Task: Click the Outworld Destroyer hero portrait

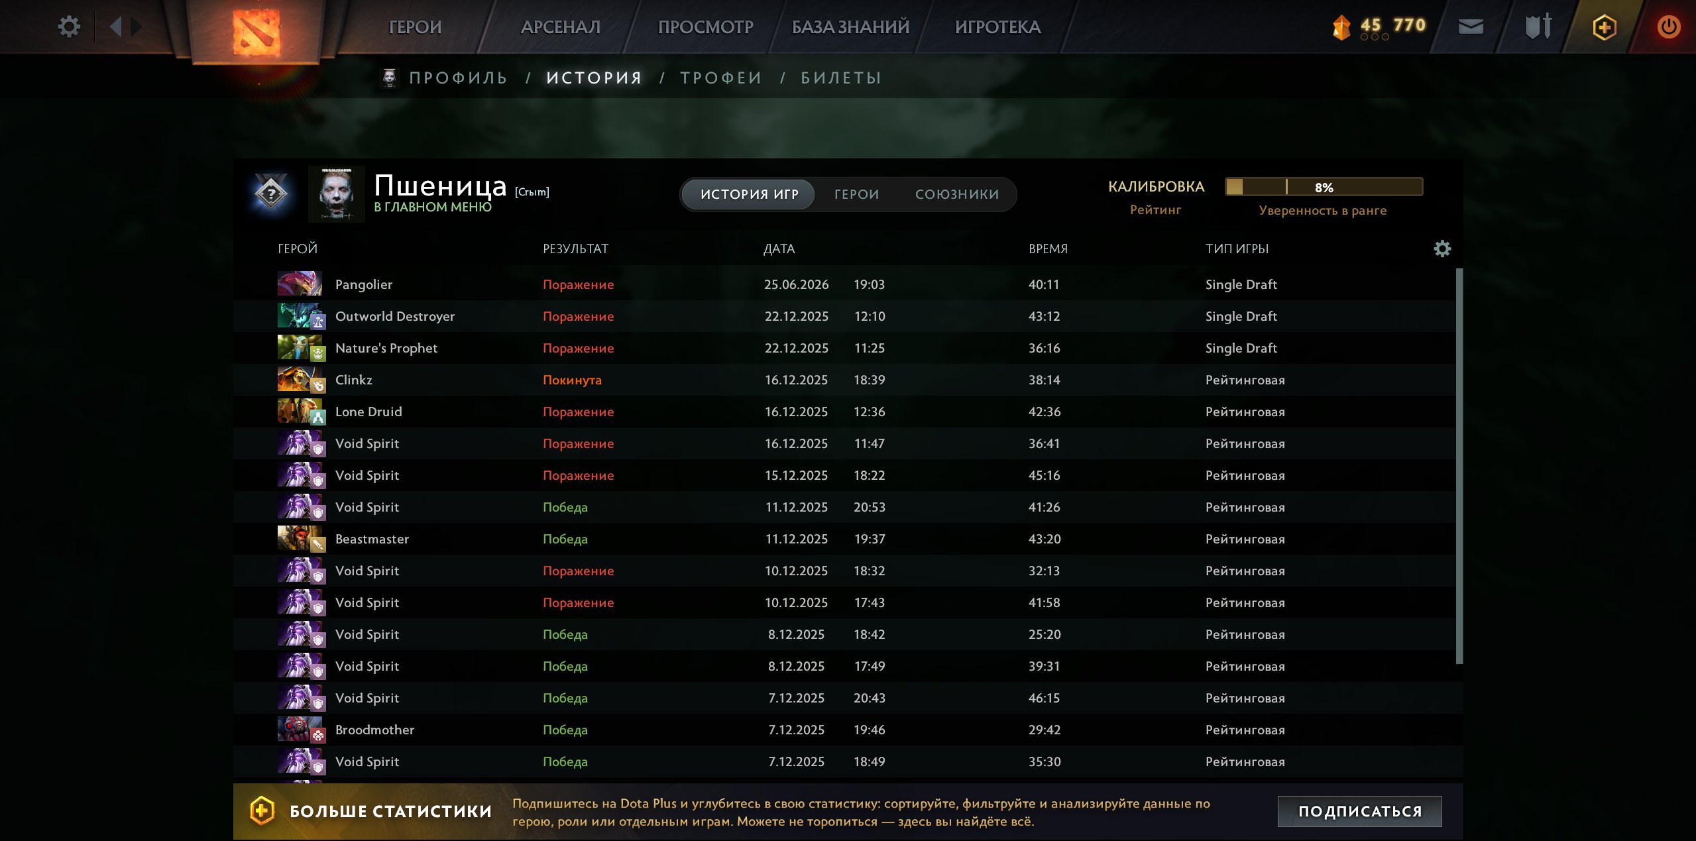Action: pyautogui.click(x=300, y=315)
